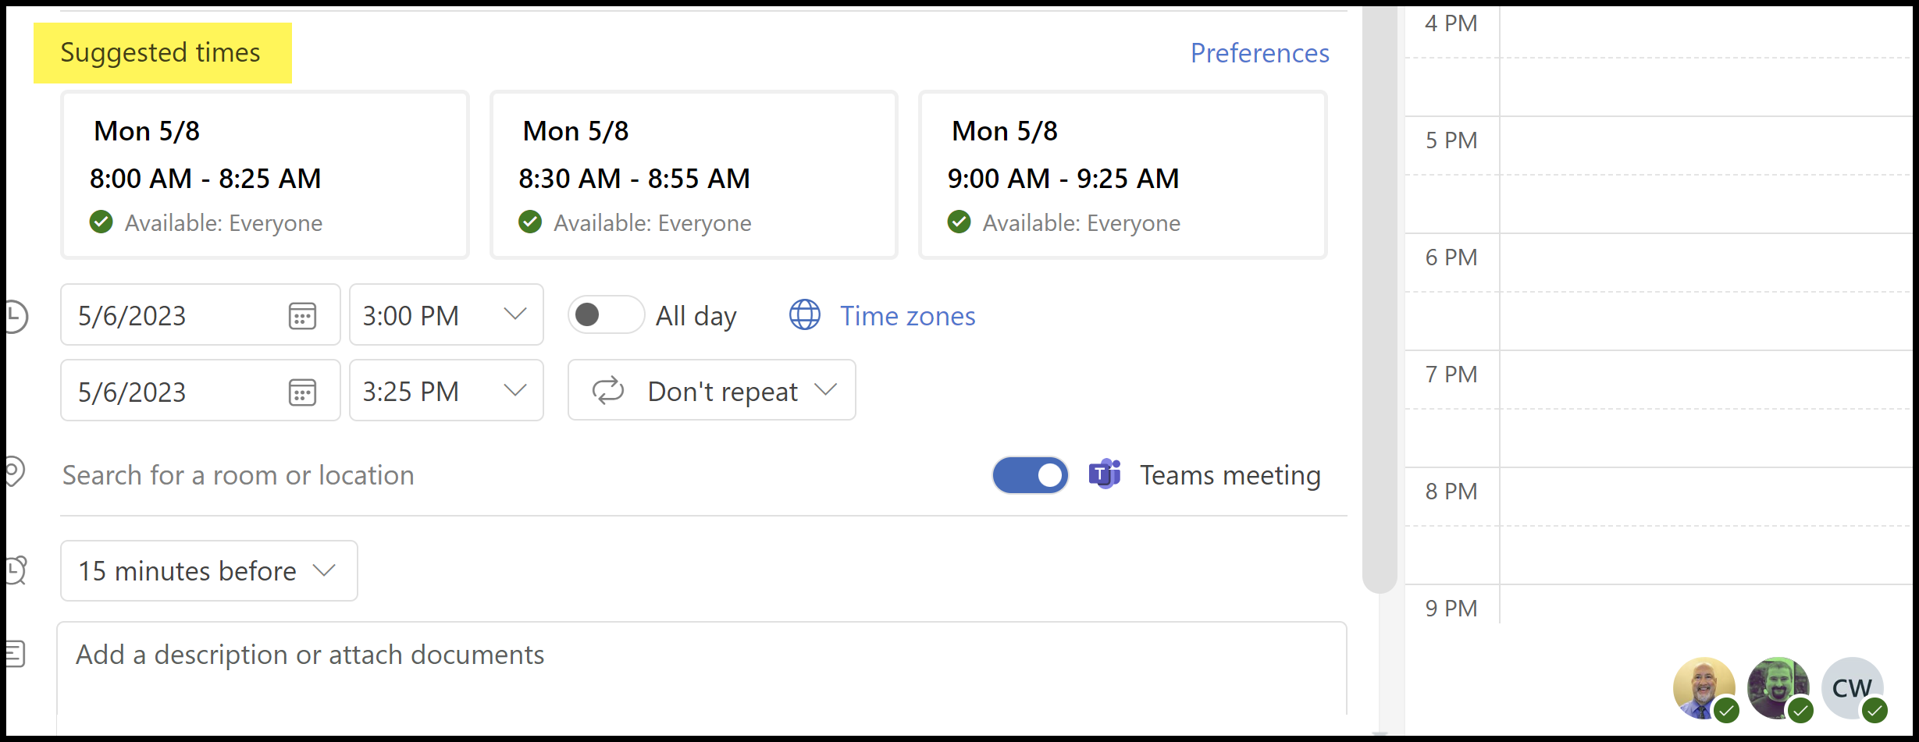This screenshot has height=742, width=1919.
Task: Click the Time zones link
Action: pyautogui.click(x=907, y=315)
